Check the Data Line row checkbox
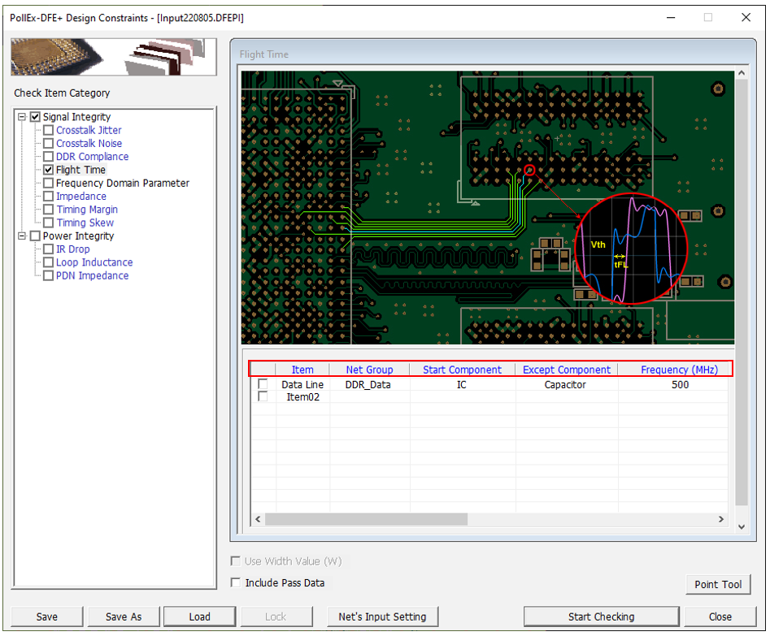770x636 pixels. pos(263,384)
